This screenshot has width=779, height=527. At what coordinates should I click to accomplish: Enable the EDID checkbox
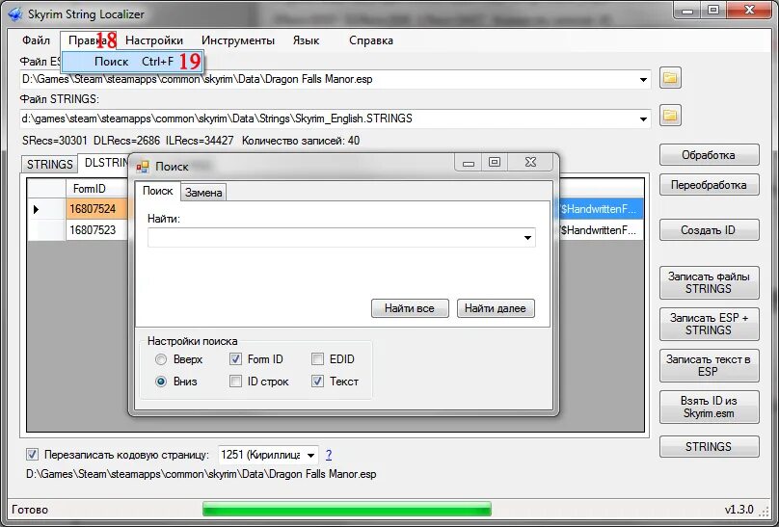pos(317,358)
